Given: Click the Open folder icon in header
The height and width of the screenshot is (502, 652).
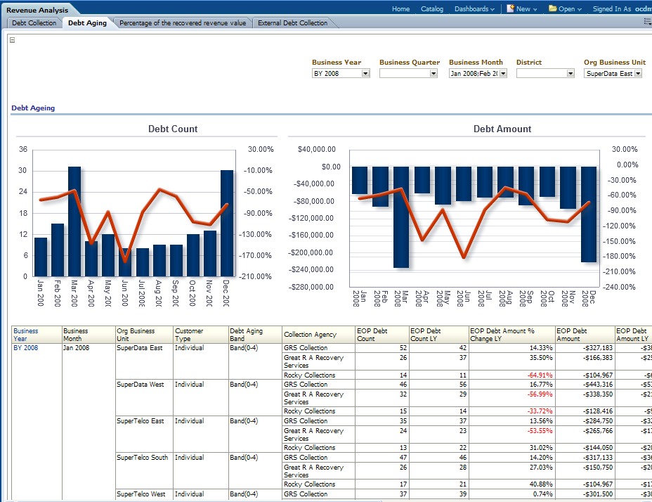Looking at the screenshot, I should 553,8.
